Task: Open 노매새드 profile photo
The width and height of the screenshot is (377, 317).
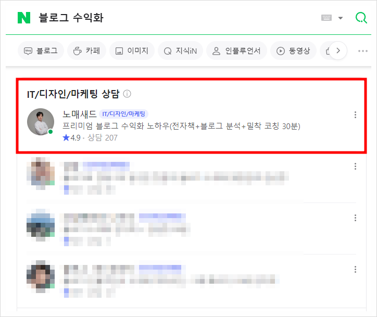Action: (41, 122)
